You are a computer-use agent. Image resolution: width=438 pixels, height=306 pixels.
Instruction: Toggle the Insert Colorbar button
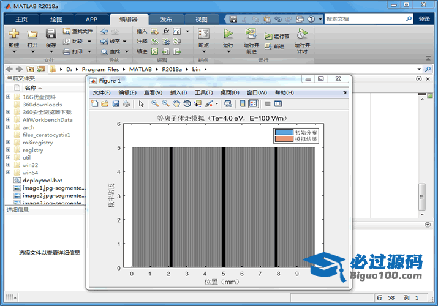tap(242, 104)
